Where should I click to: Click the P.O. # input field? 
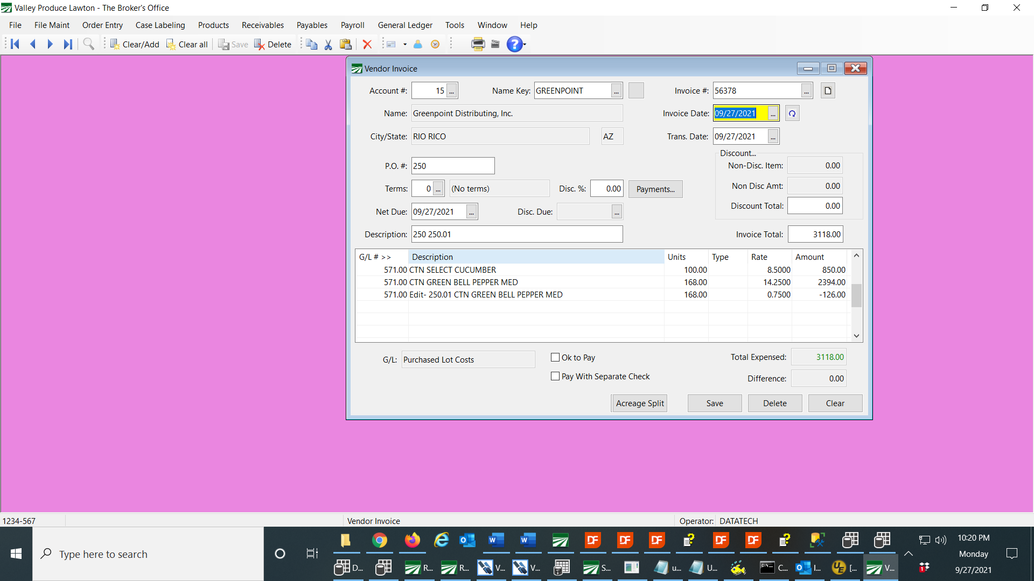click(x=453, y=166)
